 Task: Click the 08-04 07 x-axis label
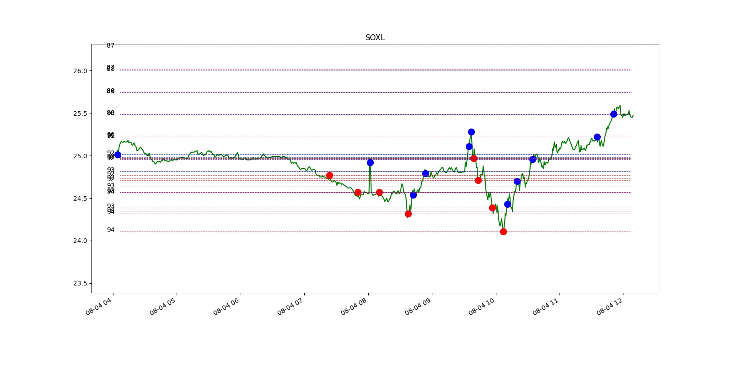(x=291, y=306)
